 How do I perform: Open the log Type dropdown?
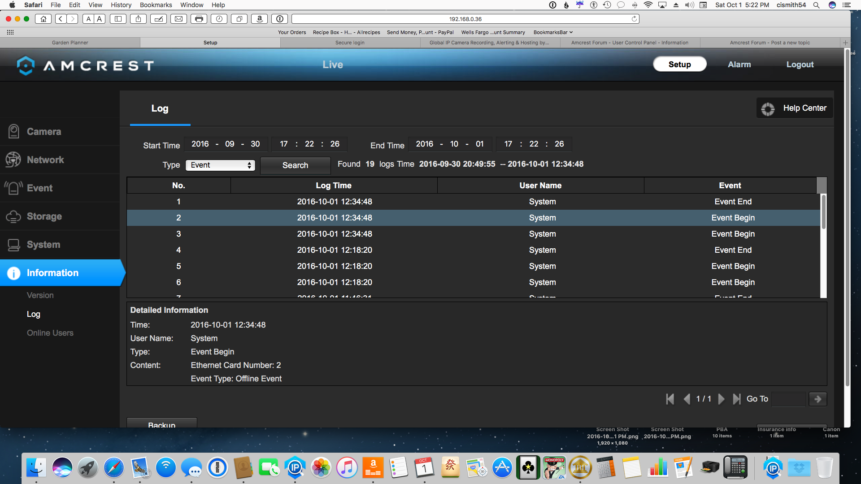[x=220, y=165]
